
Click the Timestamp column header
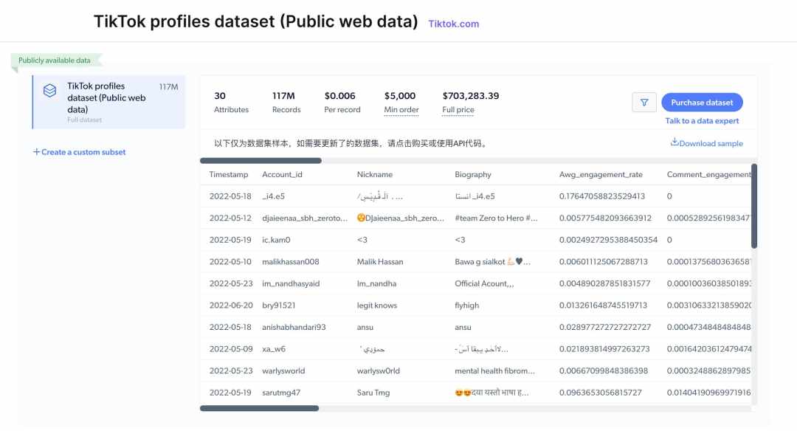click(x=229, y=174)
